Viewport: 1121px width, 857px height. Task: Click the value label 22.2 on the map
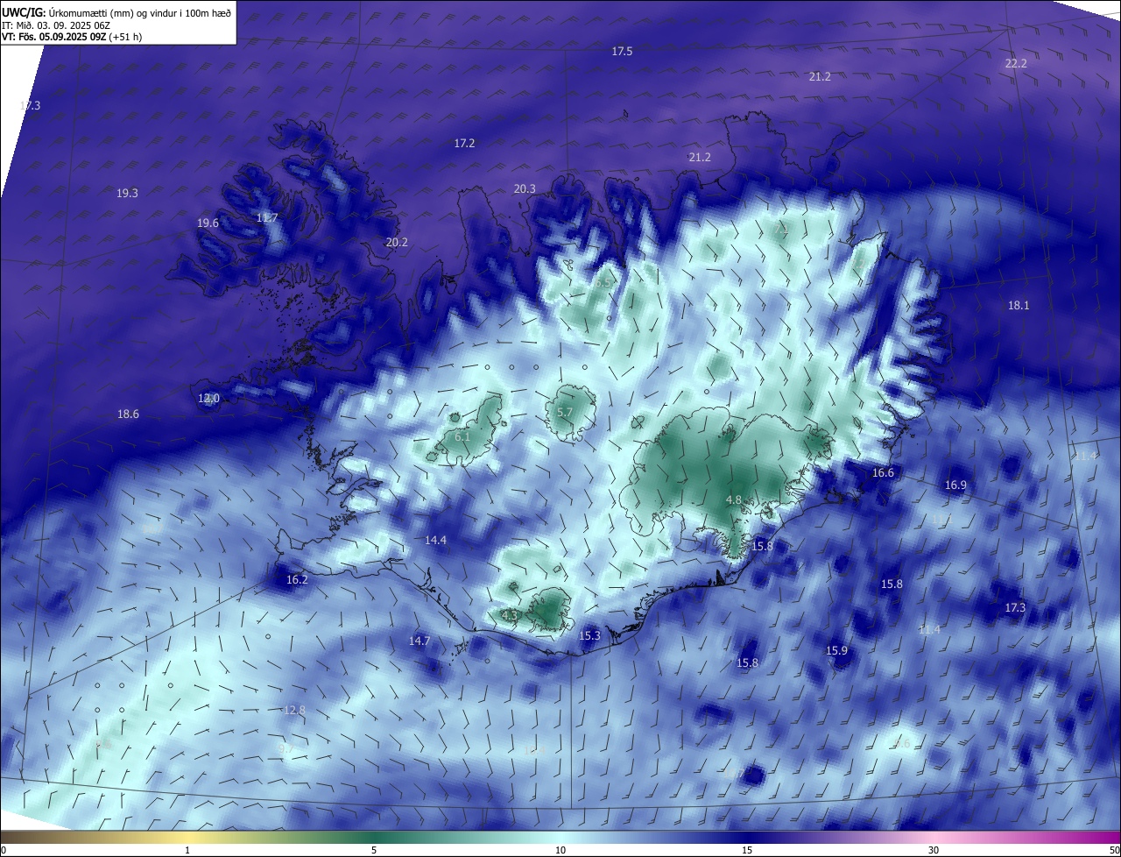tap(1016, 63)
